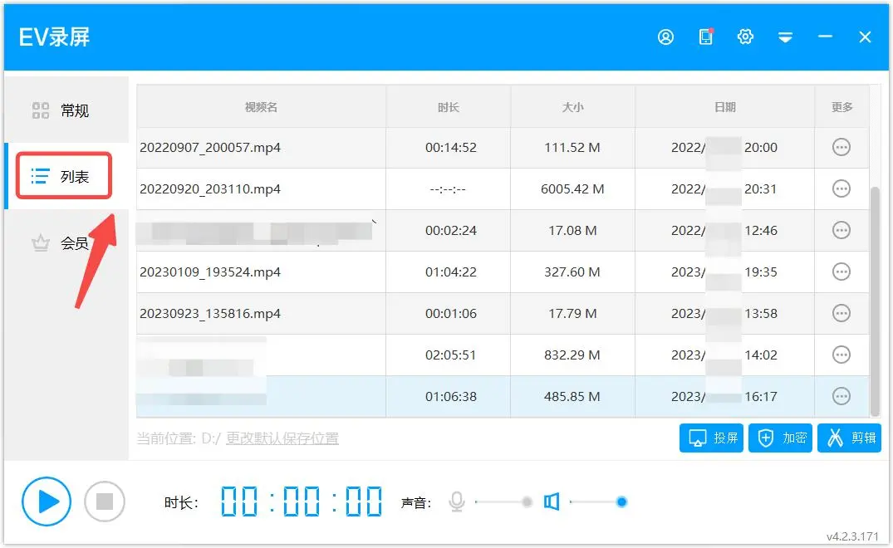This screenshot has height=548, width=893.
Task: Adjust the speaker volume slider handle
Action: [x=621, y=502]
